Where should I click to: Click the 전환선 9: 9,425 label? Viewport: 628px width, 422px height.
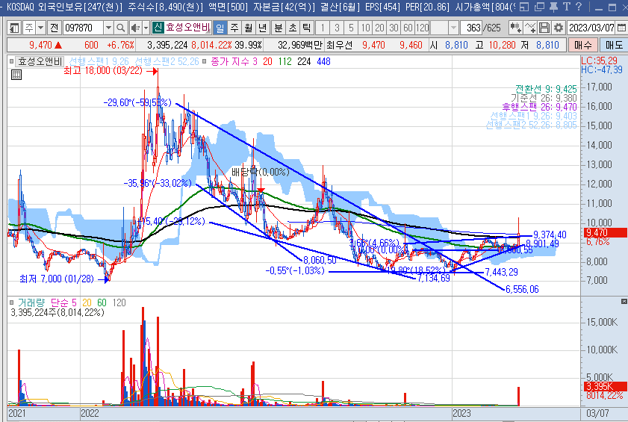point(546,89)
